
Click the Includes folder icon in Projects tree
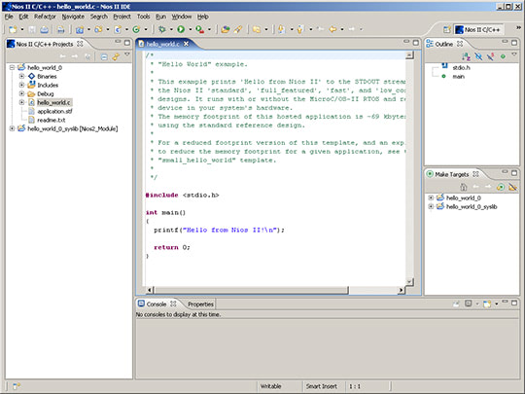[31, 85]
